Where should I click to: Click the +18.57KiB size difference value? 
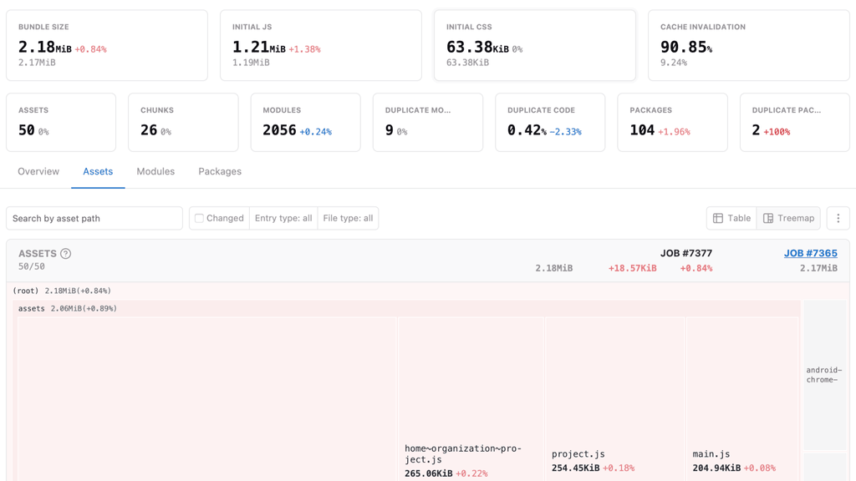tap(632, 268)
